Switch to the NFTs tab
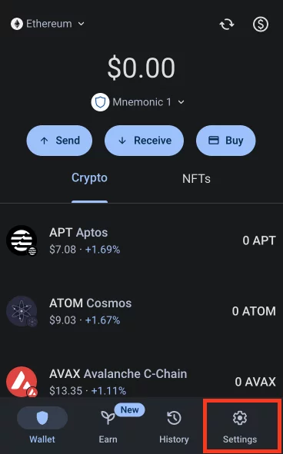The height and width of the screenshot is (454, 283). (x=196, y=179)
